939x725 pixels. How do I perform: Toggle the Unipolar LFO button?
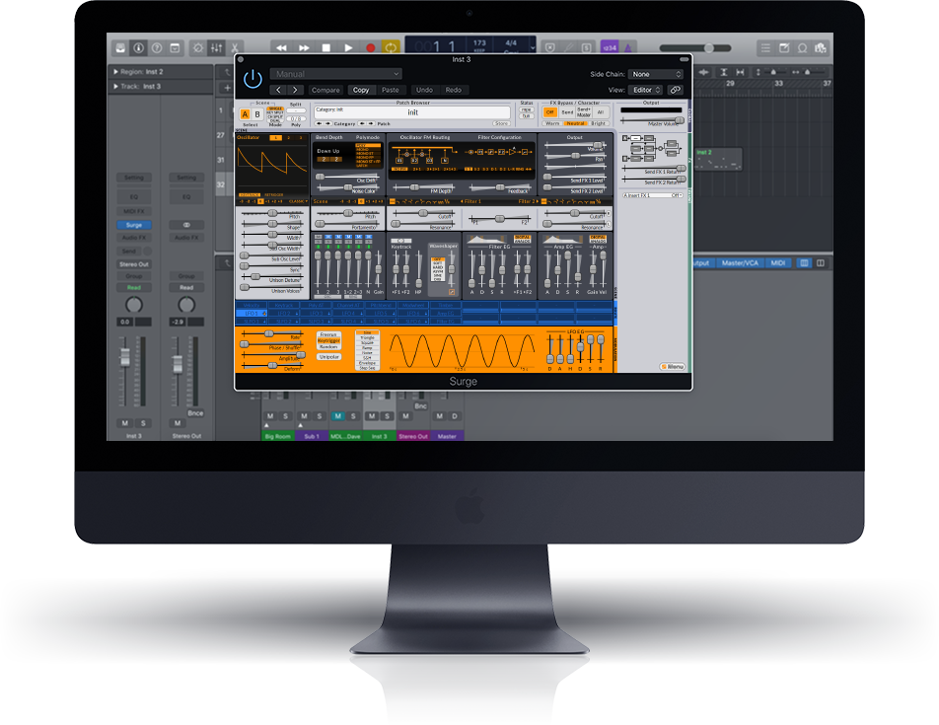[329, 357]
